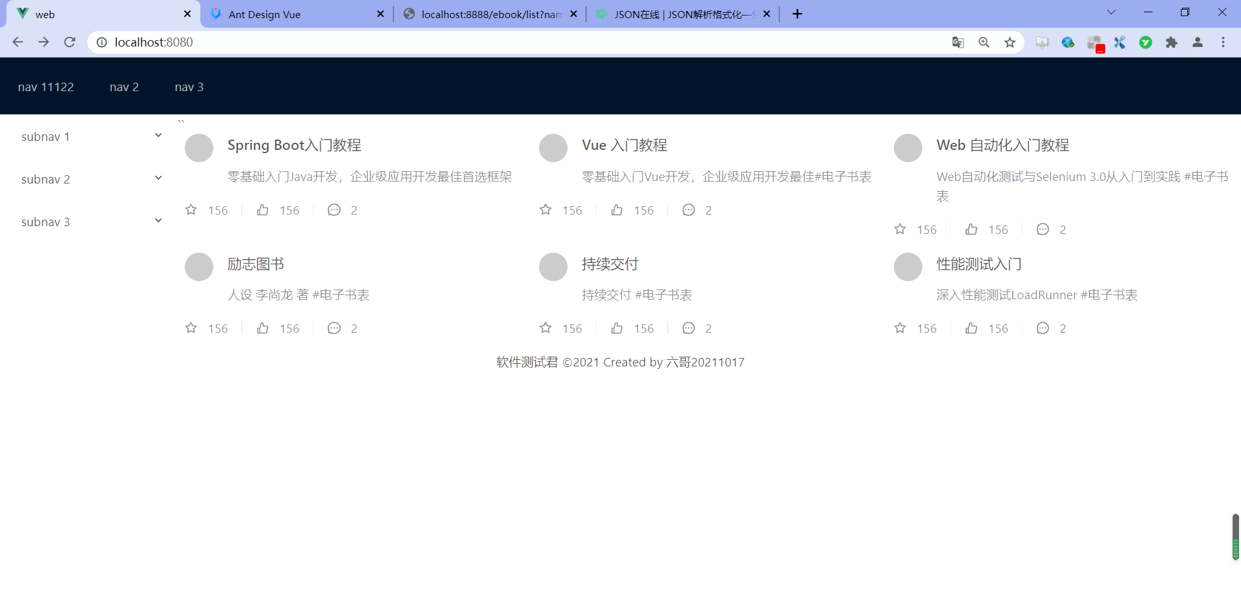Select nav 11122 in top menu
This screenshot has height=599, width=1241.
point(46,87)
